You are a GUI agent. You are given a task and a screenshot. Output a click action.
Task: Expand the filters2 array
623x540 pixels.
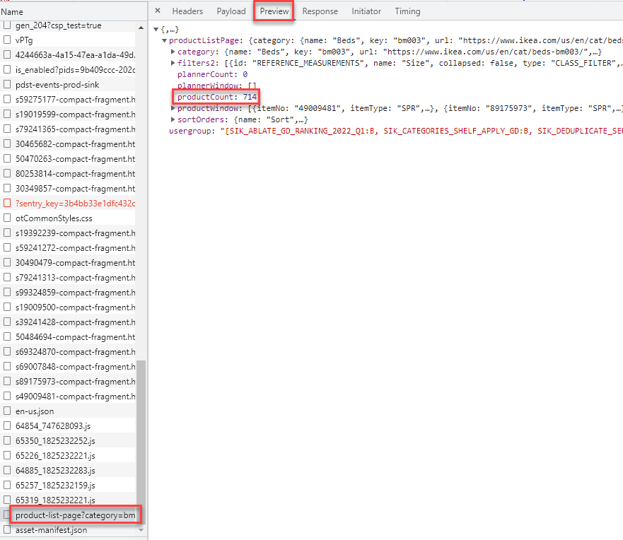(173, 63)
